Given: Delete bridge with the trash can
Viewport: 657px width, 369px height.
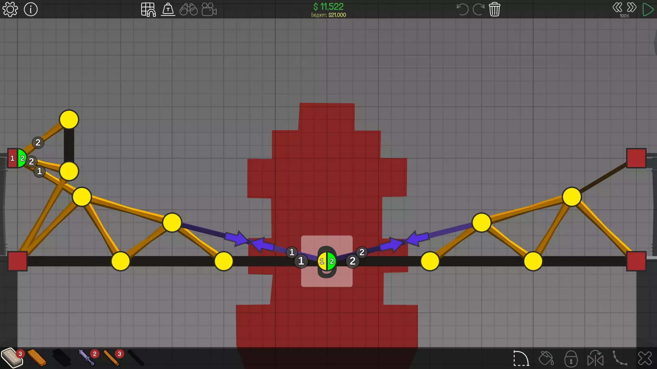Looking at the screenshot, I should 494,10.
